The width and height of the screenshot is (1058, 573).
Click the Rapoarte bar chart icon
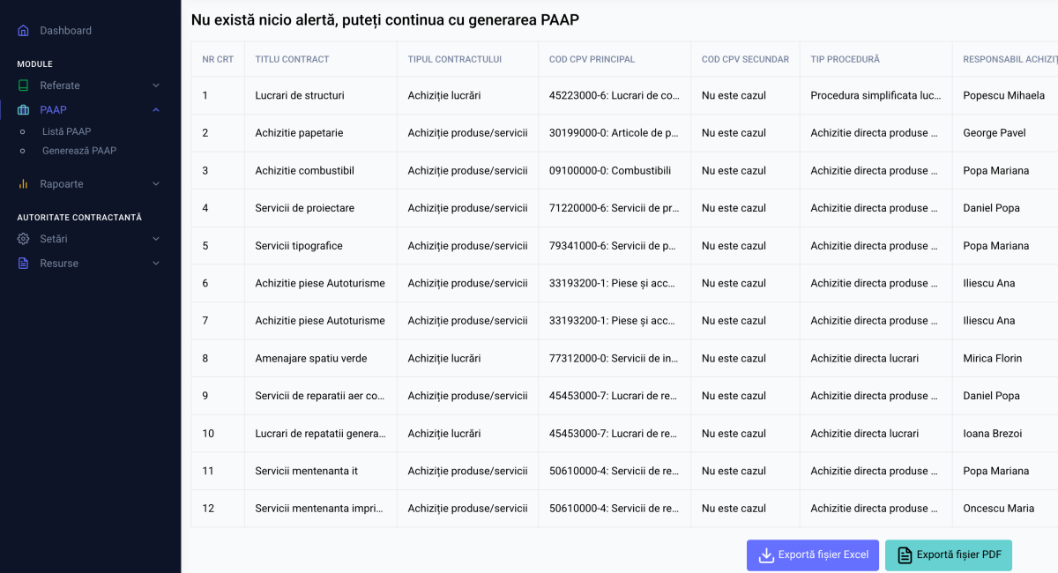[24, 184]
